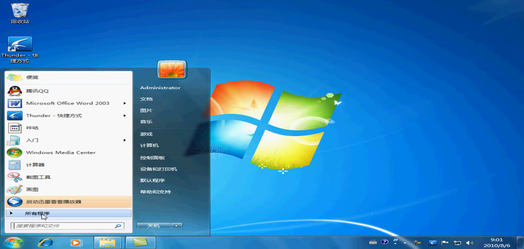Open the 截图工具 snipping tool
This screenshot has height=249, width=524.
coord(38,177)
